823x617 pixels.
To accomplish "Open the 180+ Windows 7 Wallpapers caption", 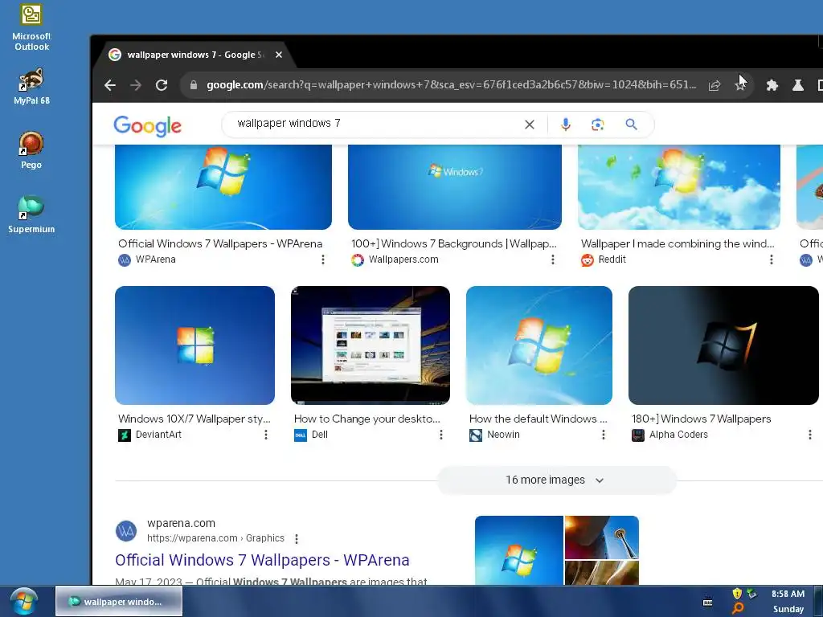I will click(701, 419).
